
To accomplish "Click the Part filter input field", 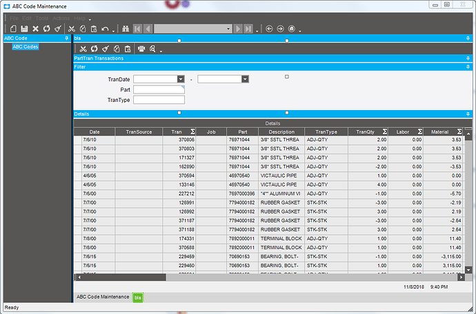I will [x=159, y=90].
